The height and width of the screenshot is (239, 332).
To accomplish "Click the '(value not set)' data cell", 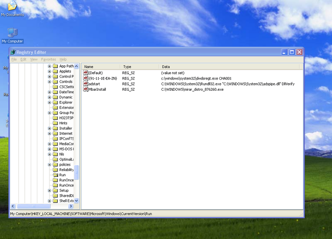I will [x=173, y=73].
